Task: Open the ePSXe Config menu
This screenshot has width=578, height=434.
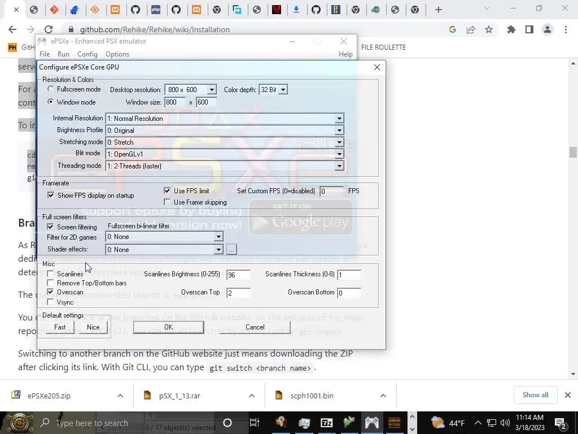Action: coord(87,54)
